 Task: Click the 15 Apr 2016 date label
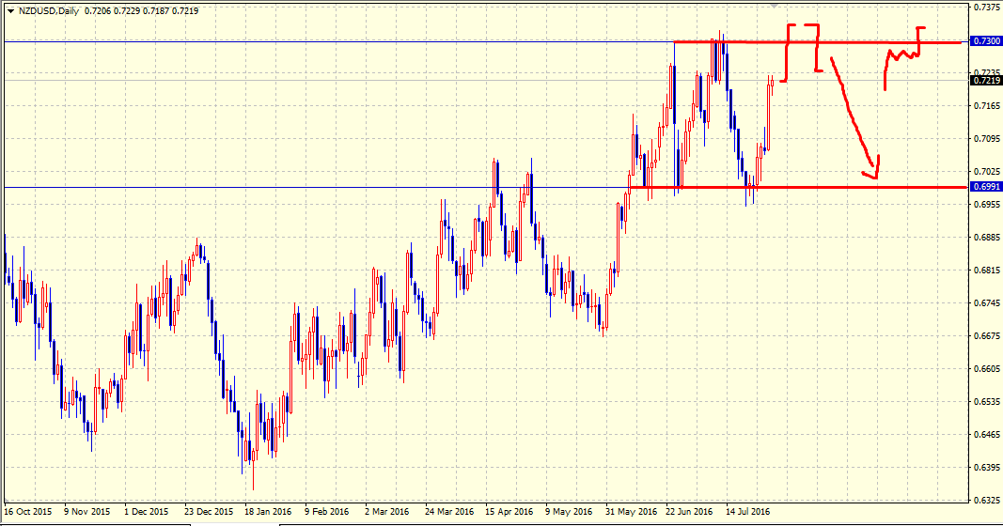(509, 512)
